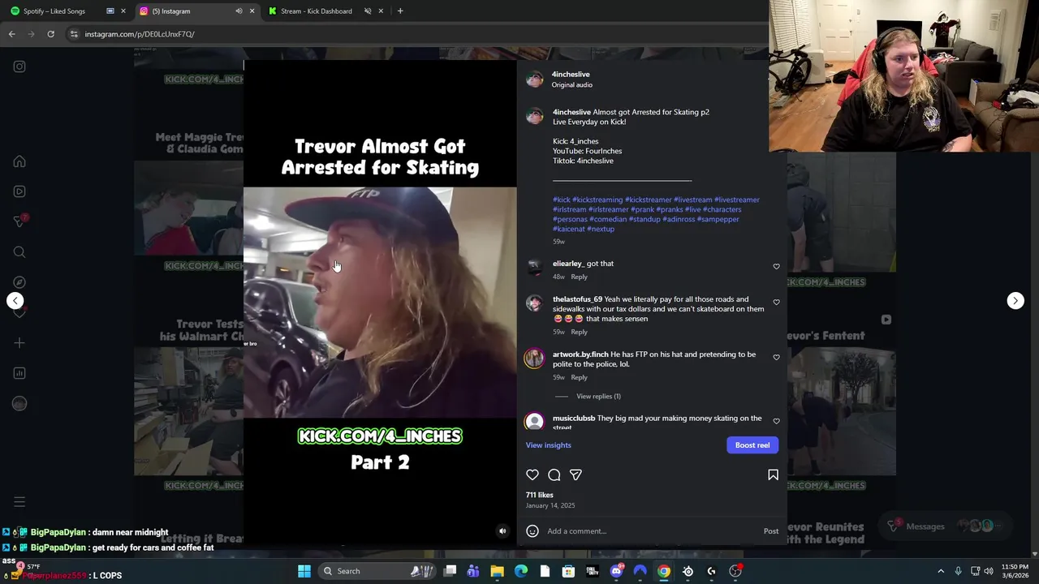Open Windows Start menu

304,571
